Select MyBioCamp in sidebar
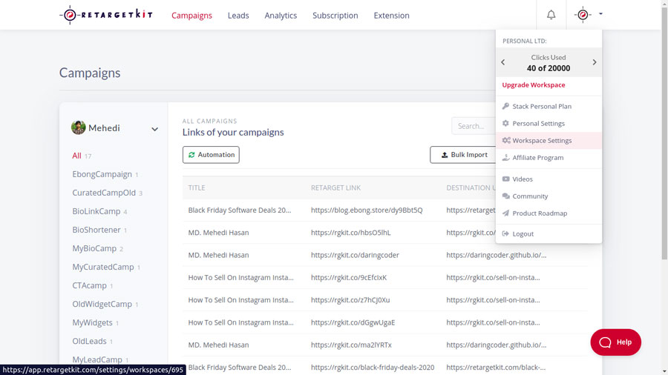This screenshot has height=375, width=668. pyautogui.click(x=94, y=248)
